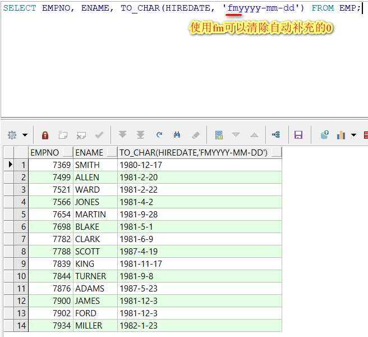Image resolution: width=368 pixels, height=337 pixels.
Task: Click the sort button beside EMPNO header
Action: pos(68,153)
